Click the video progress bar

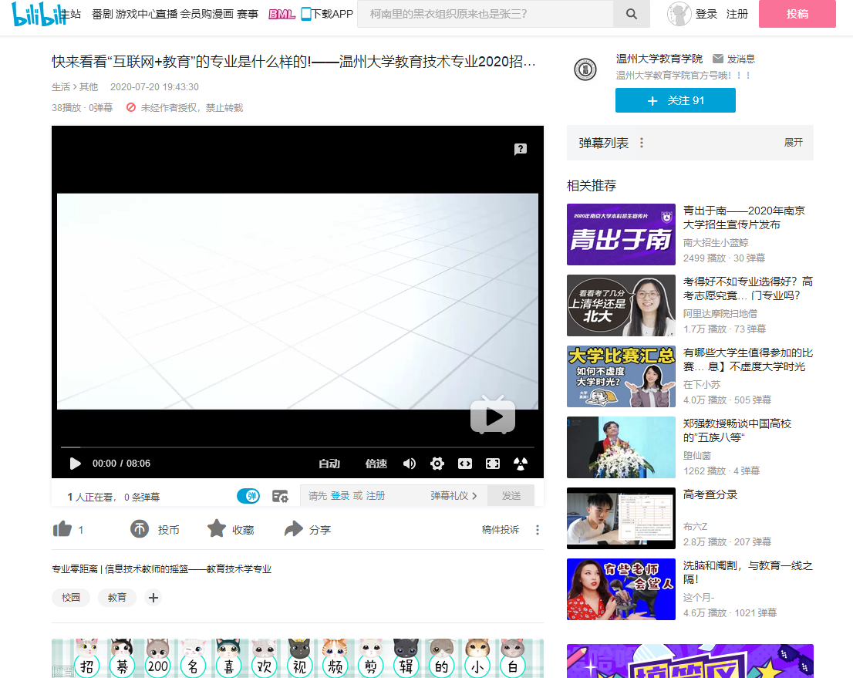297,447
